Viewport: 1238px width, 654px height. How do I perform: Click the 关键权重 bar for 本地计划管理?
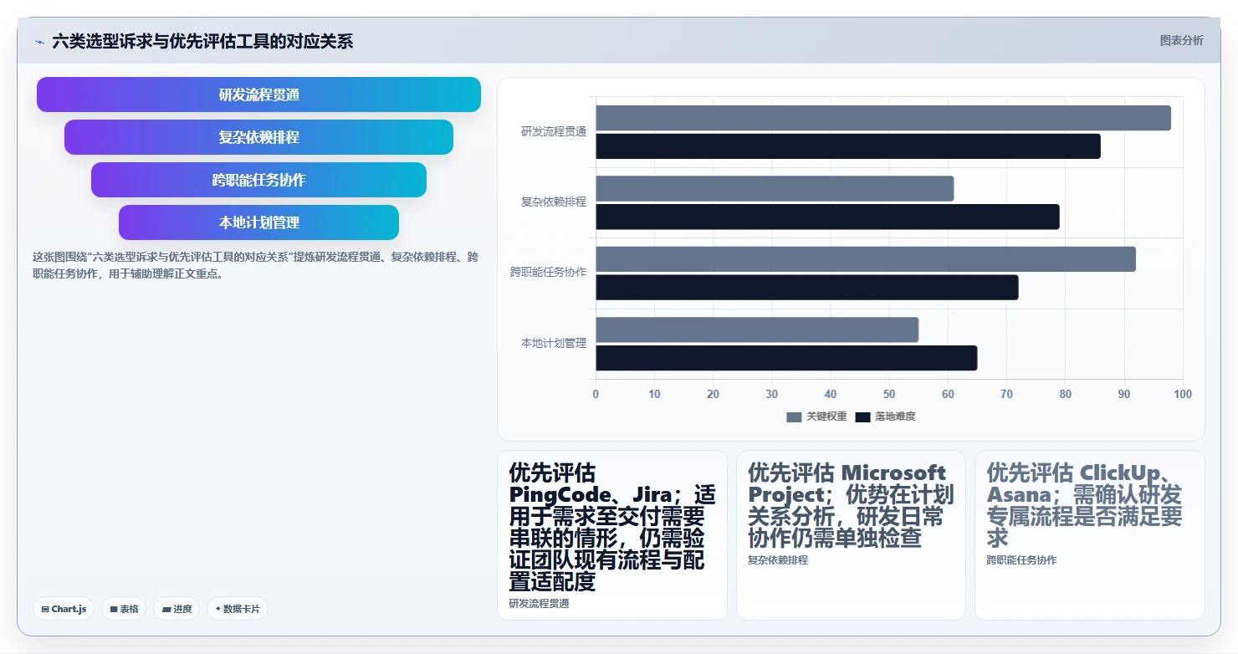point(757,330)
